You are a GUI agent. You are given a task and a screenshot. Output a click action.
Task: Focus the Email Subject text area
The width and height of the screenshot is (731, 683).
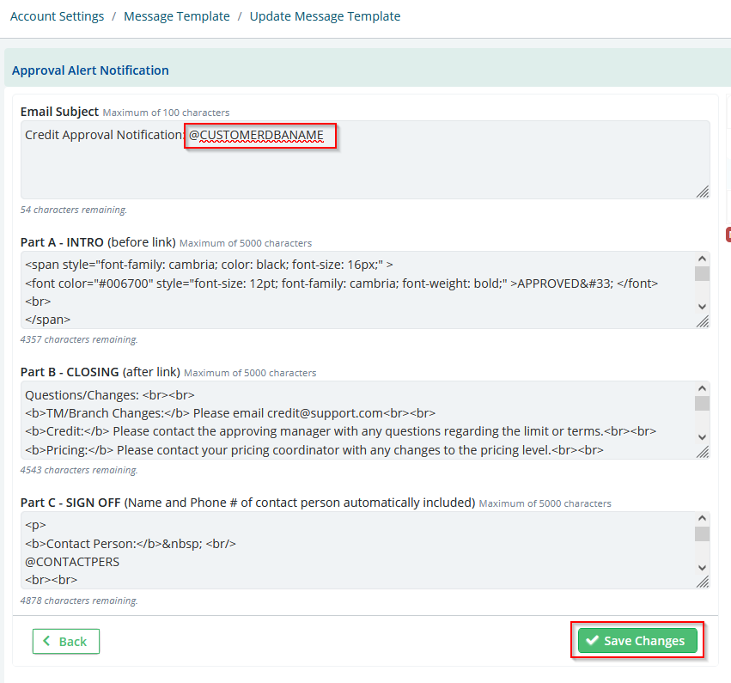pos(365,160)
